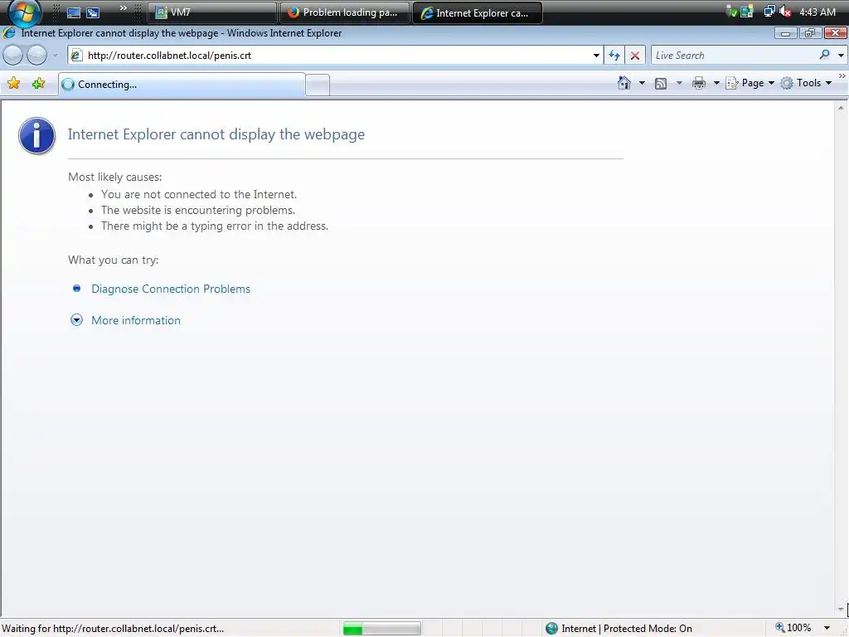
Task: Open the zoom level dropdown arrow
Action: [827, 629]
